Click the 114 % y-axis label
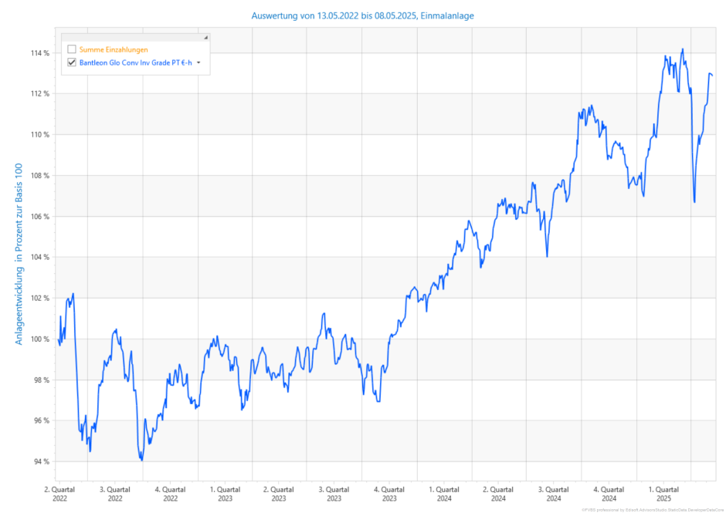The image size is (726, 513). (40, 53)
